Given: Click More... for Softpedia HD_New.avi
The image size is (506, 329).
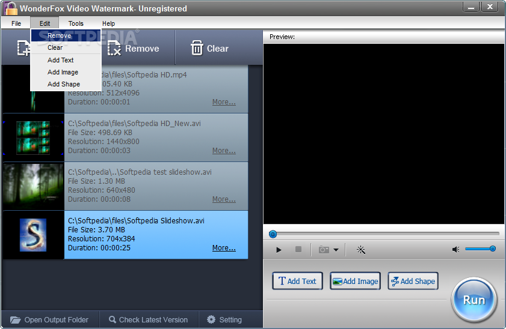Looking at the screenshot, I should tap(224, 151).
